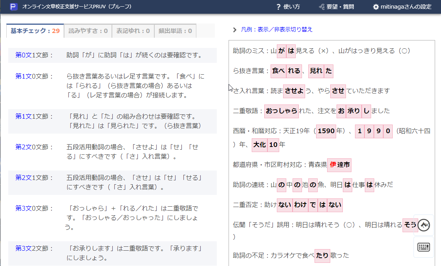441x266 pixels.
Task: Click red highlighted 伊達市 token
Action: tap(339, 165)
